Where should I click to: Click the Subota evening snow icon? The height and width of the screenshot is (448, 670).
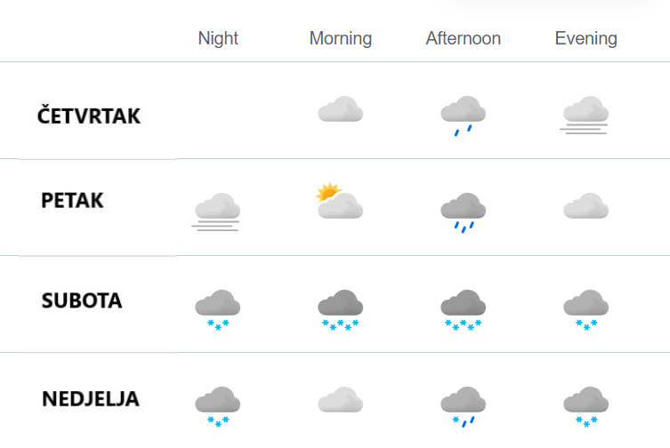click(585, 310)
